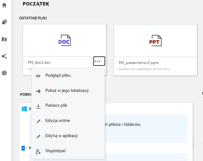Select Współdziel menu entry
Screen dimensions: 203x161
[x=55, y=151]
